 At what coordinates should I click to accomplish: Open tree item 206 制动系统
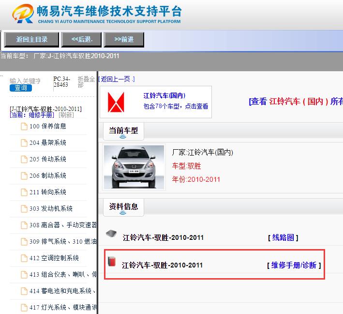point(48,175)
